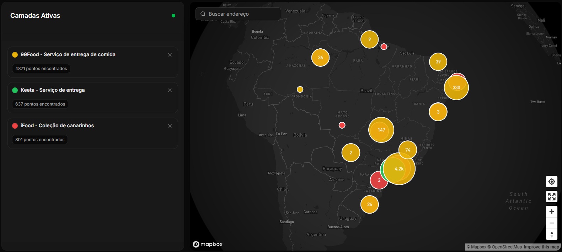Open the 36 cluster marker

pyautogui.click(x=321, y=58)
